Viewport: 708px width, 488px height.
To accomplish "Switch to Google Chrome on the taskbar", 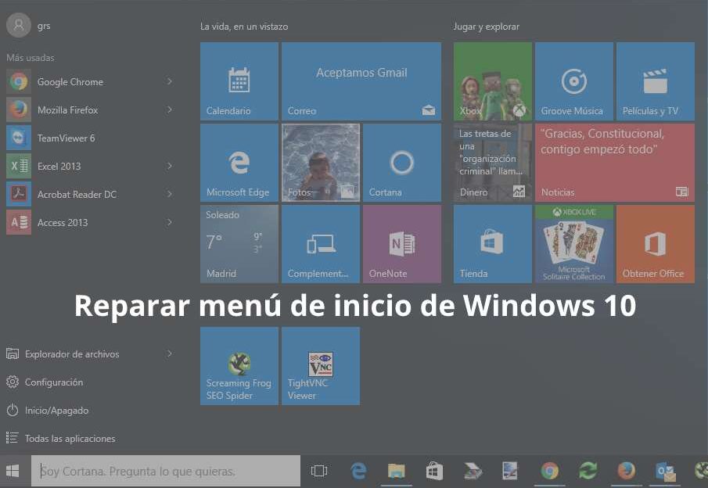I will click(x=549, y=471).
